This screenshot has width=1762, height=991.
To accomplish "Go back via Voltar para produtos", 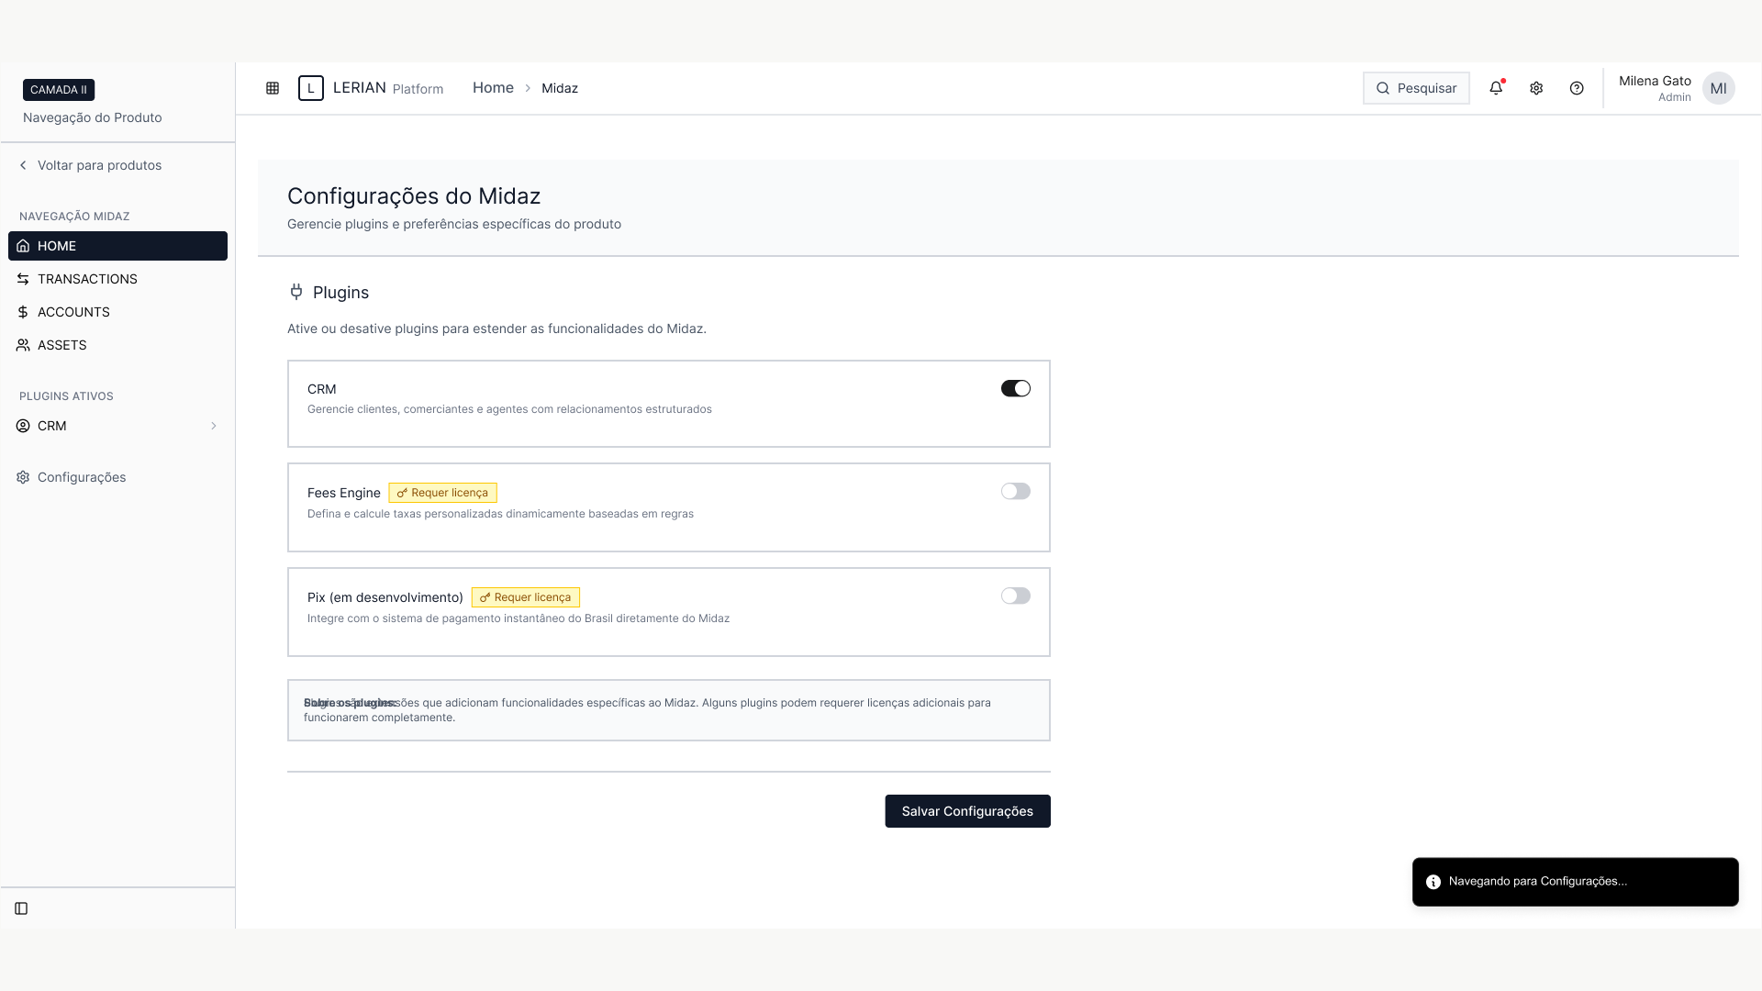I will tap(90, 165).
